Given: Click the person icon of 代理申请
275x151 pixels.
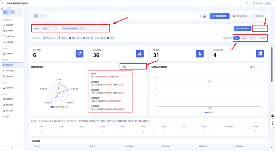Looking at the screenshot, I should click(4, 88).
